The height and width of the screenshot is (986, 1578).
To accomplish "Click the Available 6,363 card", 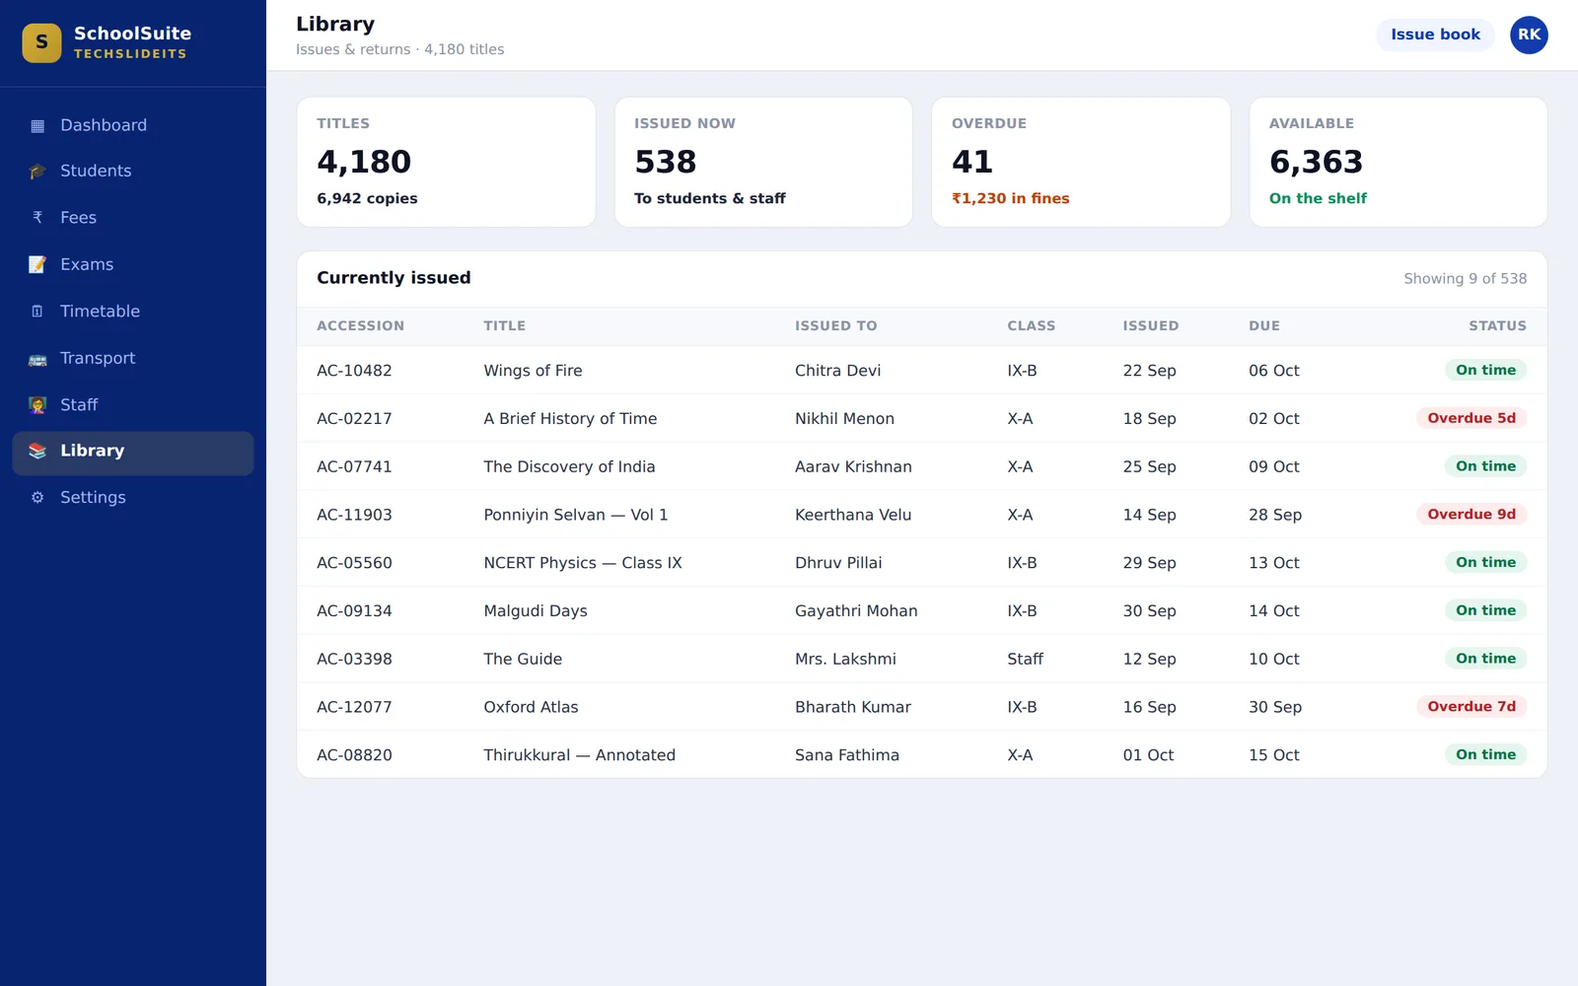I will (x=1399, y=162).
